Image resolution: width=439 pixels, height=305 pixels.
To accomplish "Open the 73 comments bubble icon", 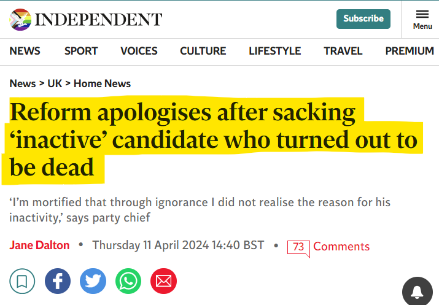I will click(298, 247).
